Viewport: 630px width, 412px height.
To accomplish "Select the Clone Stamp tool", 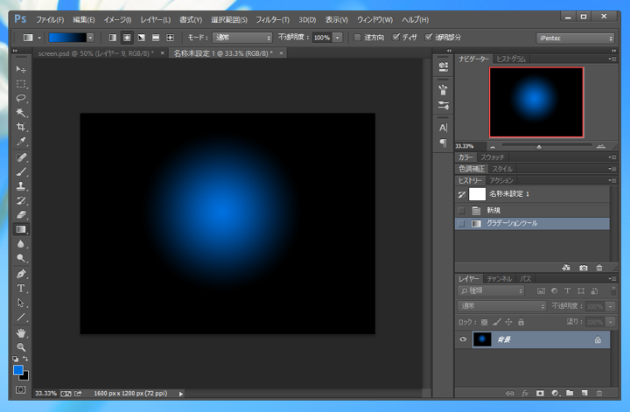I will tap(21, 186).
